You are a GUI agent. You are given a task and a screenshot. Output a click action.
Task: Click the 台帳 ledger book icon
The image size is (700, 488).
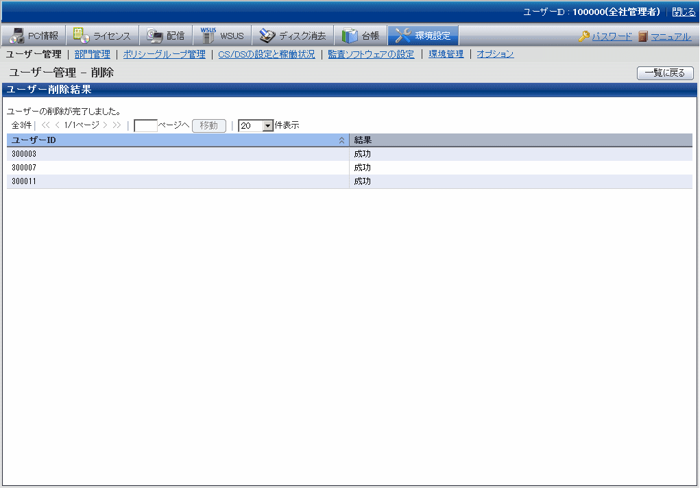(x=350, y=36)
